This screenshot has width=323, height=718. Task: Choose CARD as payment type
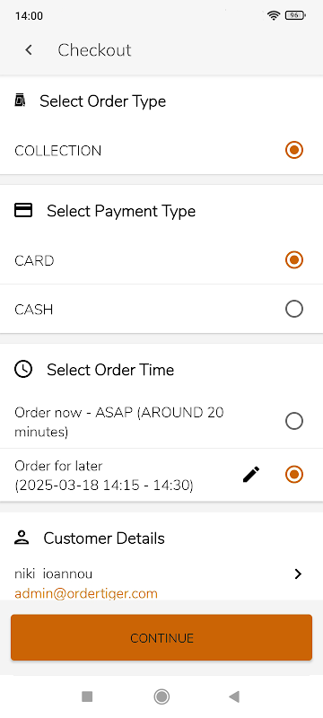pos(294,260)
